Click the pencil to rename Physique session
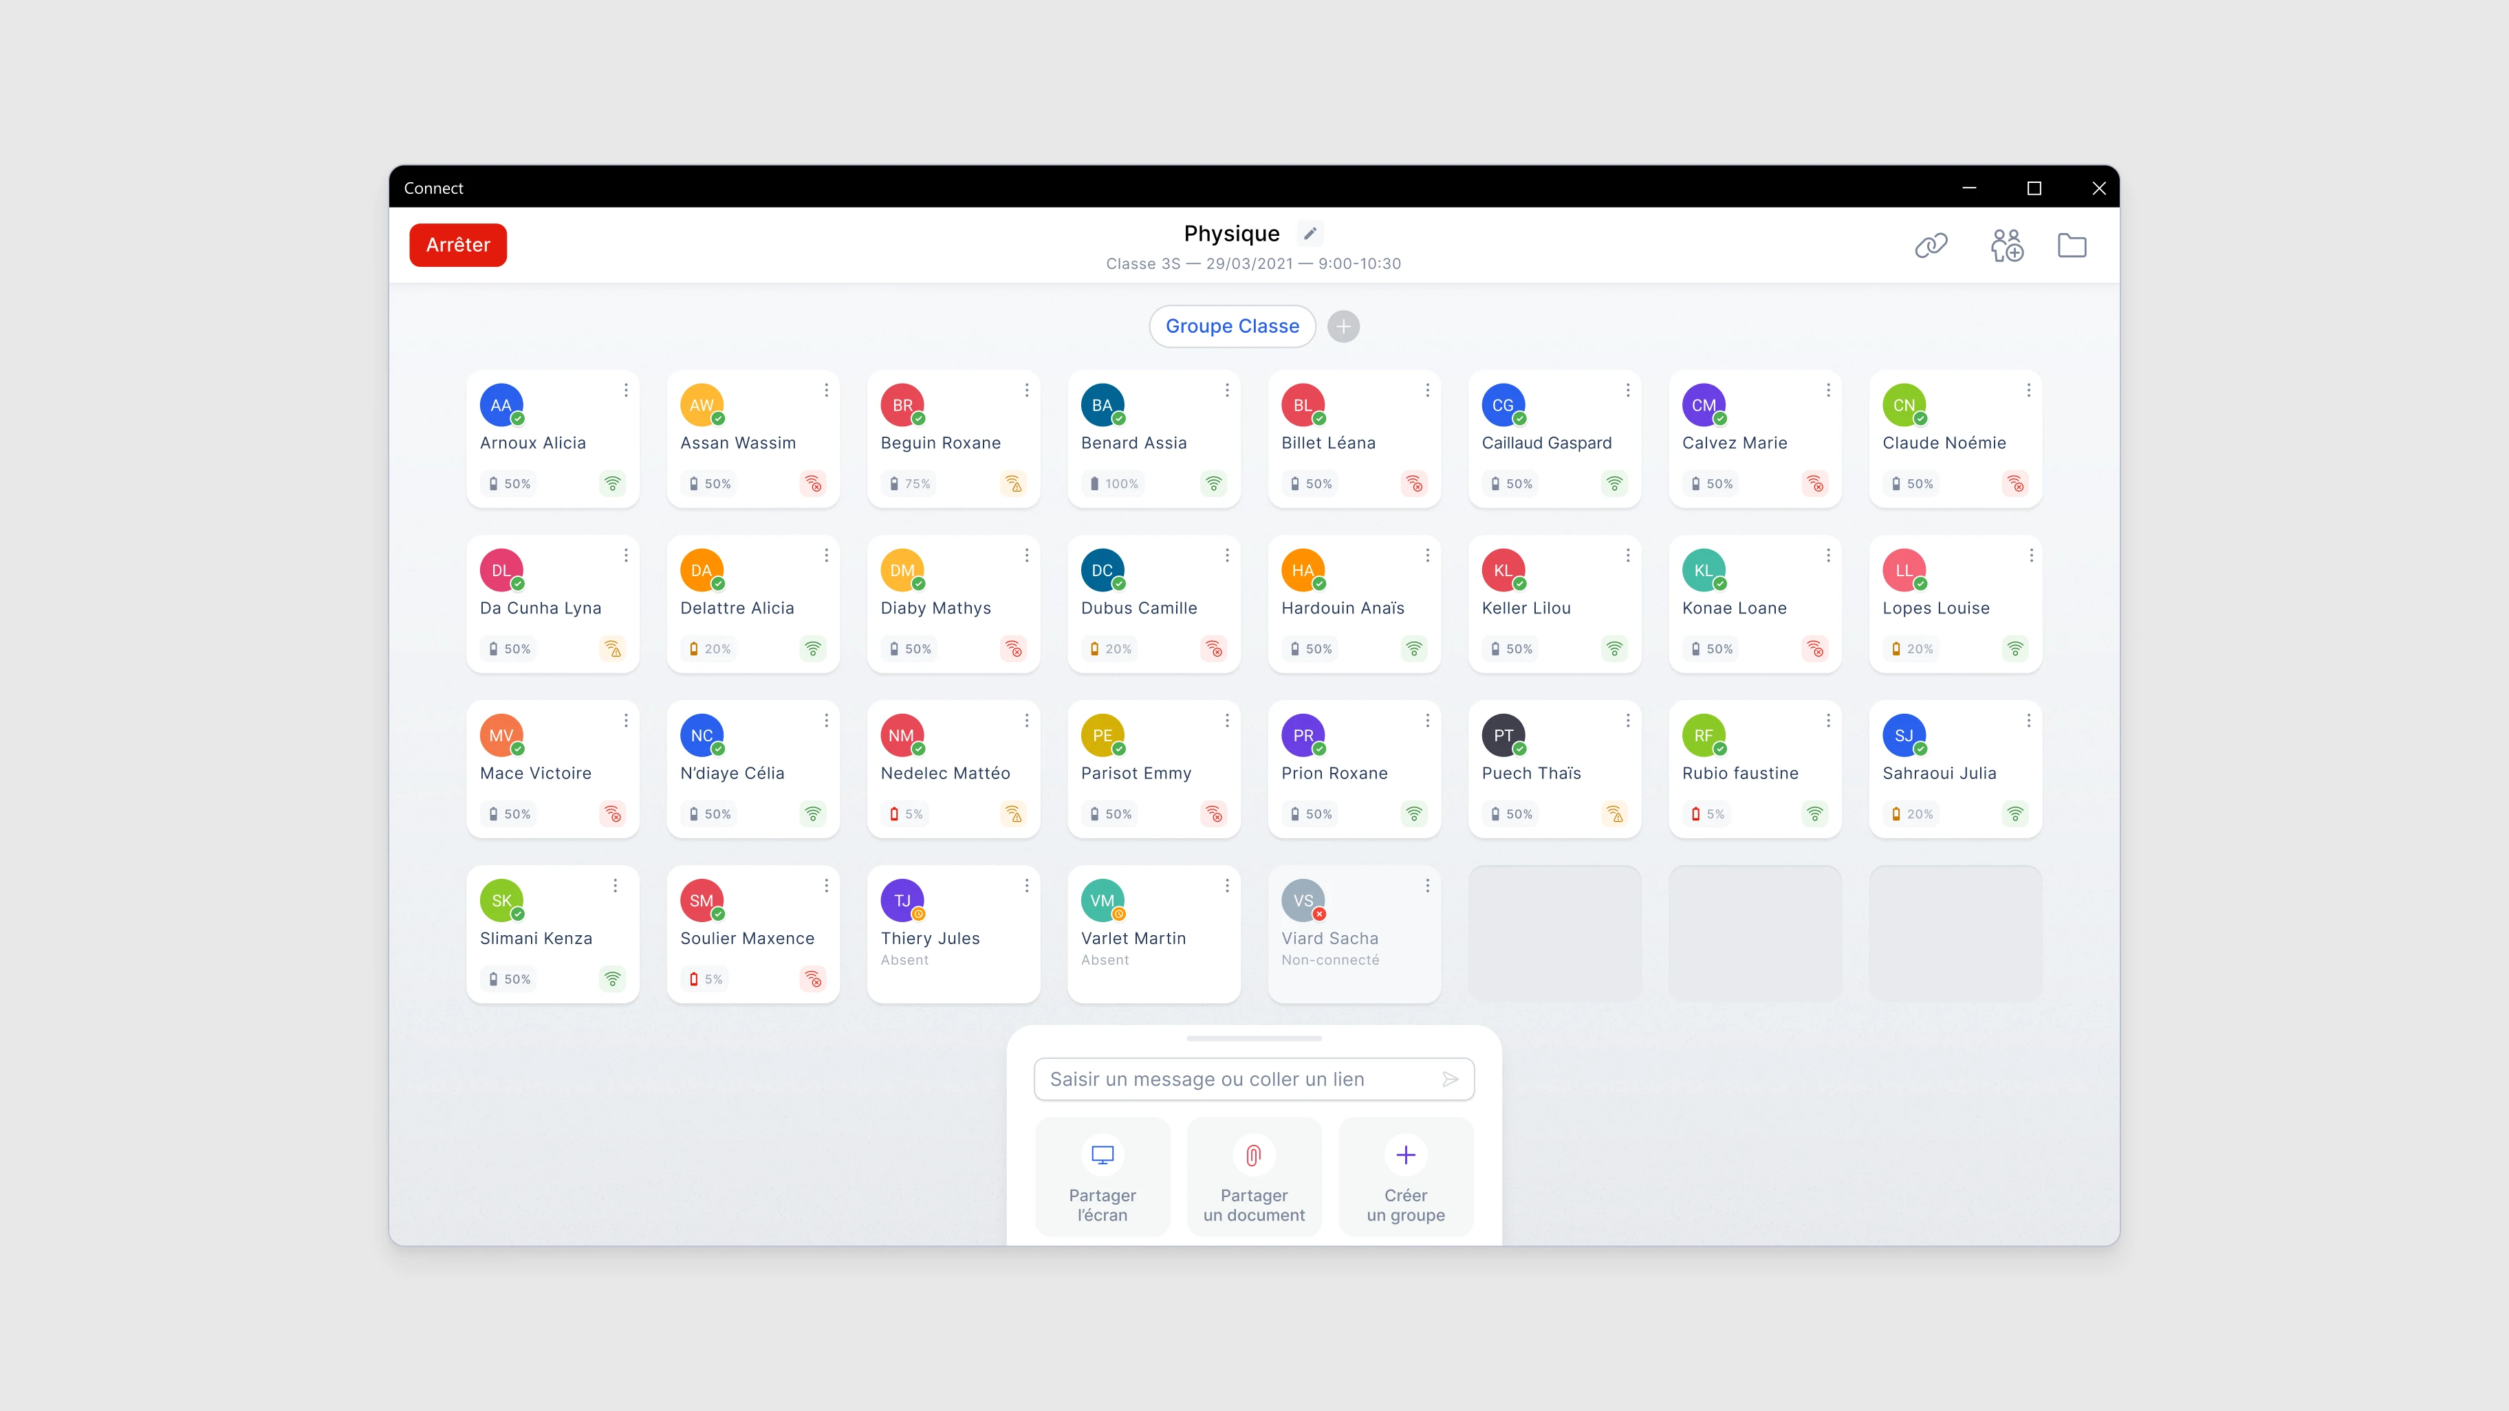This screenshot has height=1411, width=2509. pyautogui.click(x=1309, y=232)
